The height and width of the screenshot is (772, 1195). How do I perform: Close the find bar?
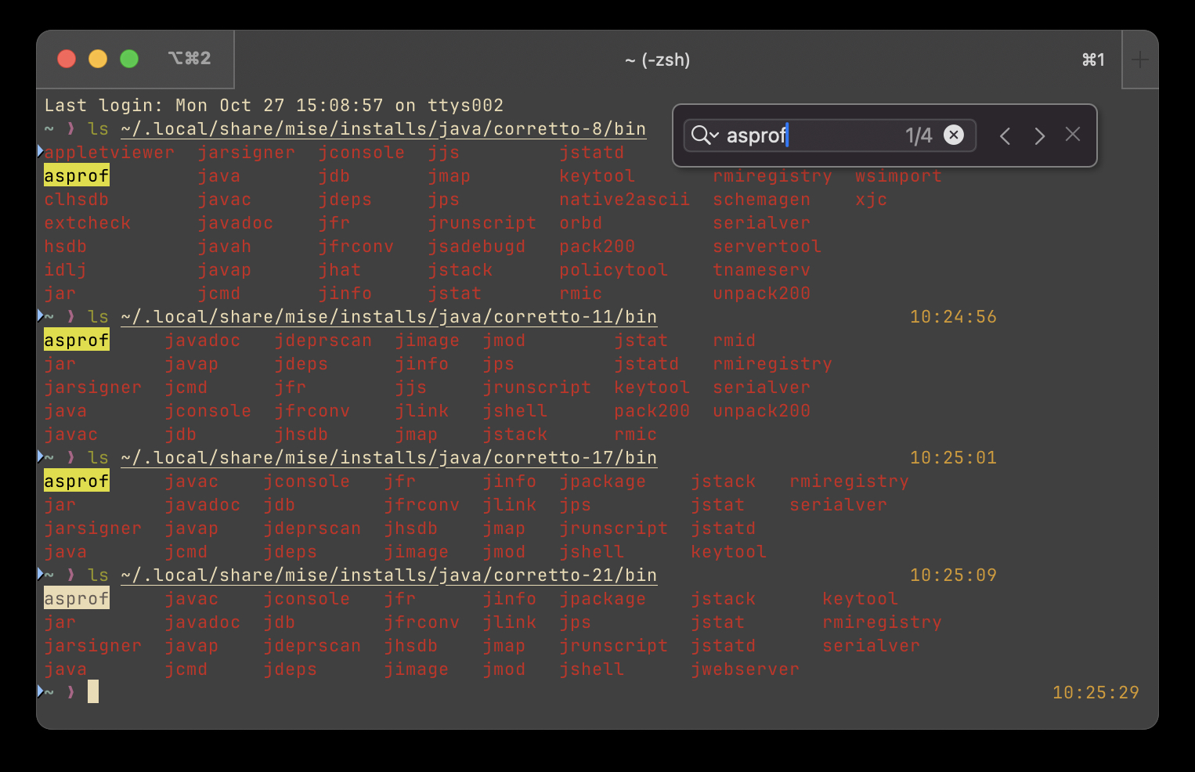pos(1072,135)
